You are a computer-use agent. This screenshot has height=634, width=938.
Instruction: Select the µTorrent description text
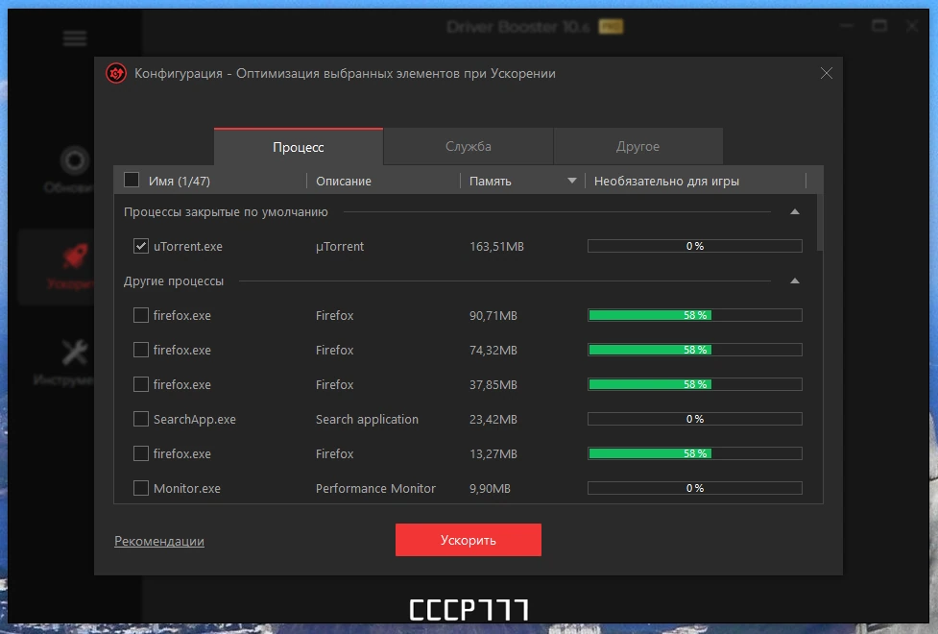tap(340, 246)
